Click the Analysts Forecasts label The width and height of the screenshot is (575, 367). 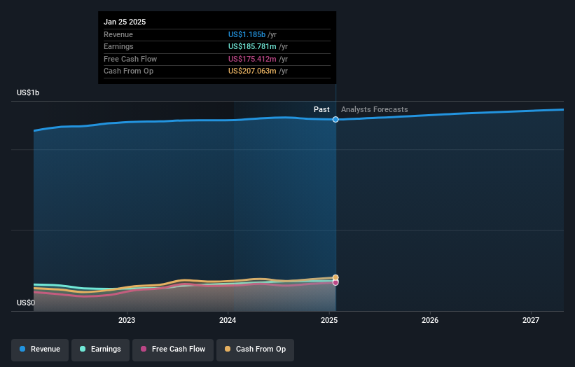[x=375, y=109]
